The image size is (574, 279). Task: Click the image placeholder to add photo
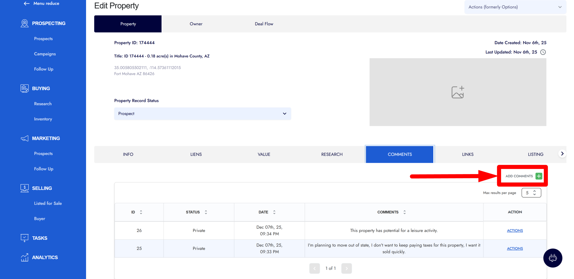[458, 92]
